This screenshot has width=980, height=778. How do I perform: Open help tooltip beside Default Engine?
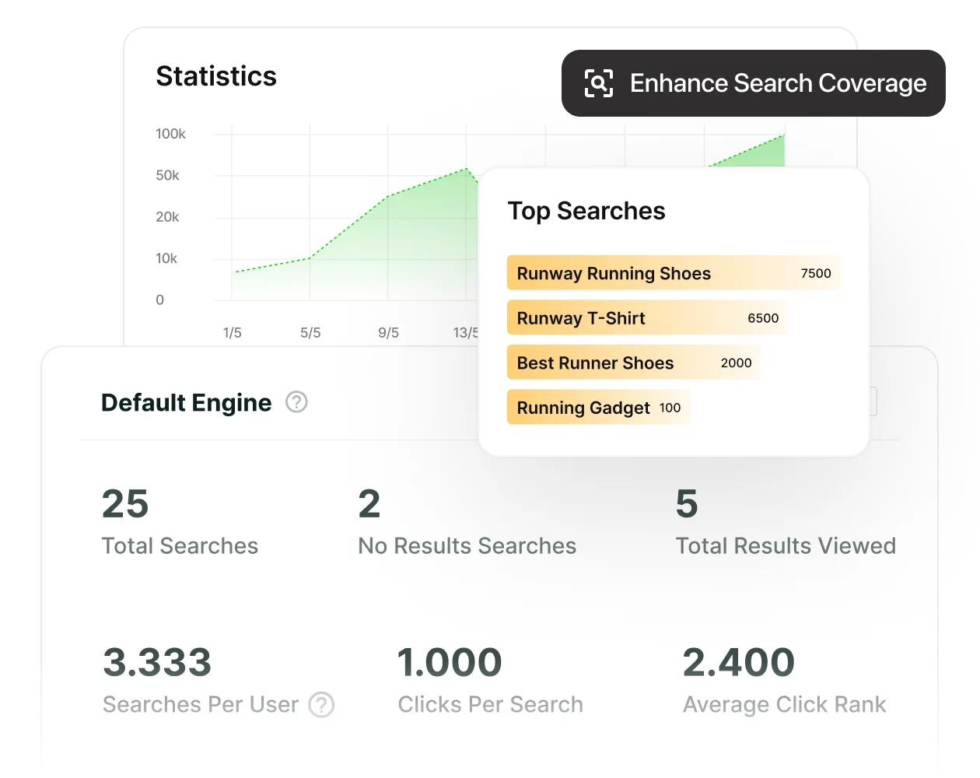point(296,403)
